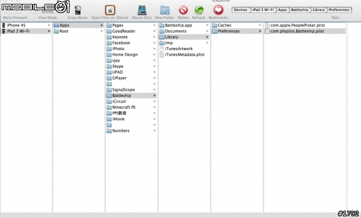Open the iPhoto folder
This screenshot has height=218, width=361.
coord(131,48)
